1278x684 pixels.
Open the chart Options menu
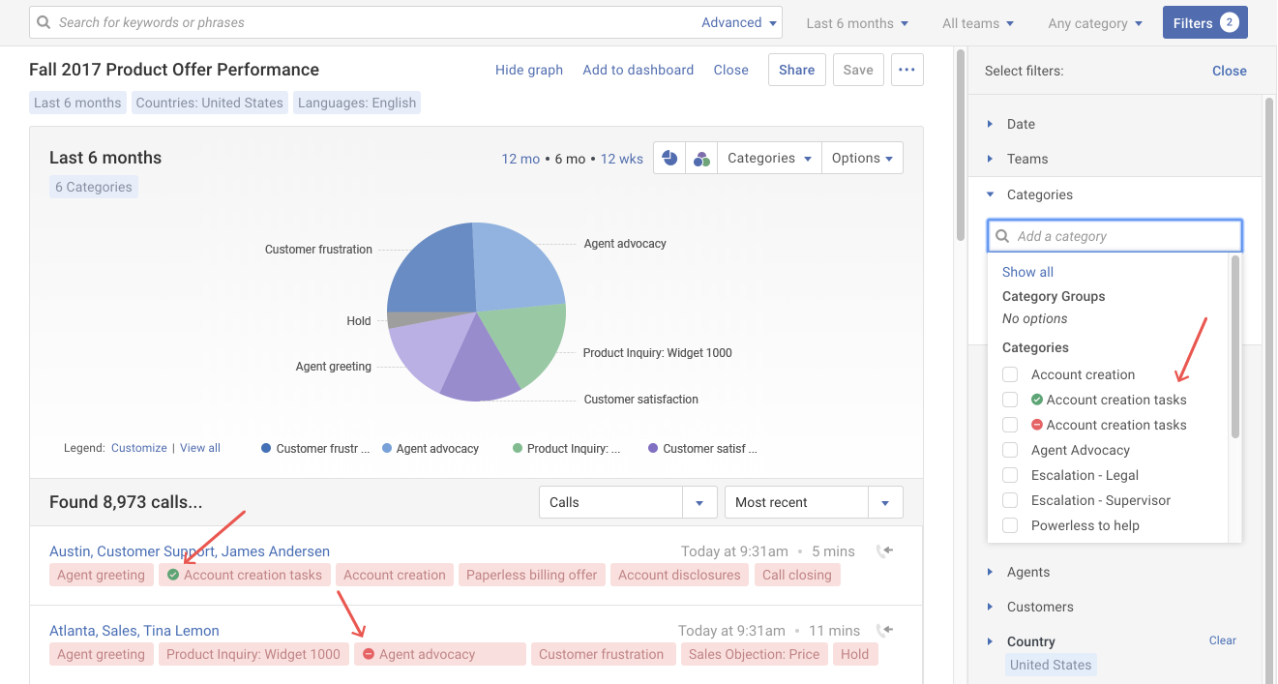[862, 159]
